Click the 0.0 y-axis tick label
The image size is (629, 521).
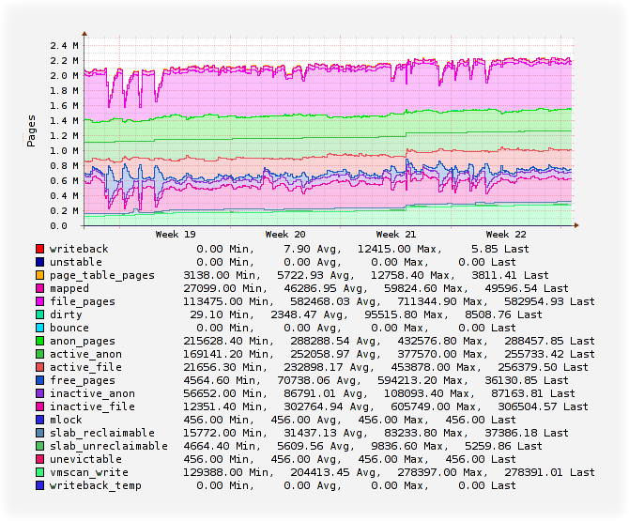pyautogui.click(x=58, y=226)
